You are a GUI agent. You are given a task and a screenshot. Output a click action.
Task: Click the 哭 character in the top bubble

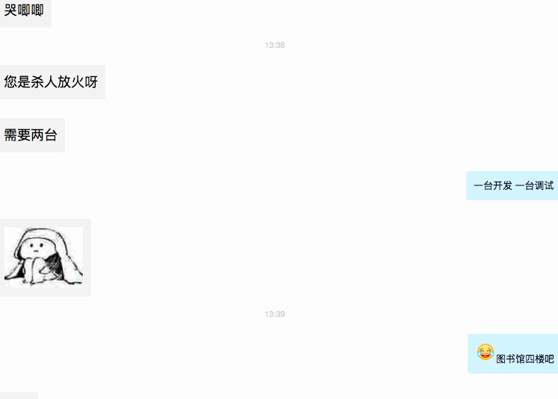click(x=10, y=10)
